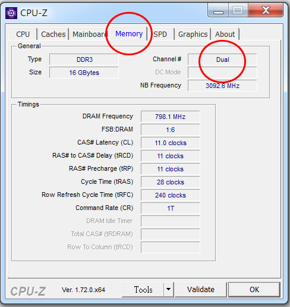The width and height of the screenshot is (290, 307).
Task: Click the Command Rate (CR) label
Action: pyautogui.click(x=104, y=208)
